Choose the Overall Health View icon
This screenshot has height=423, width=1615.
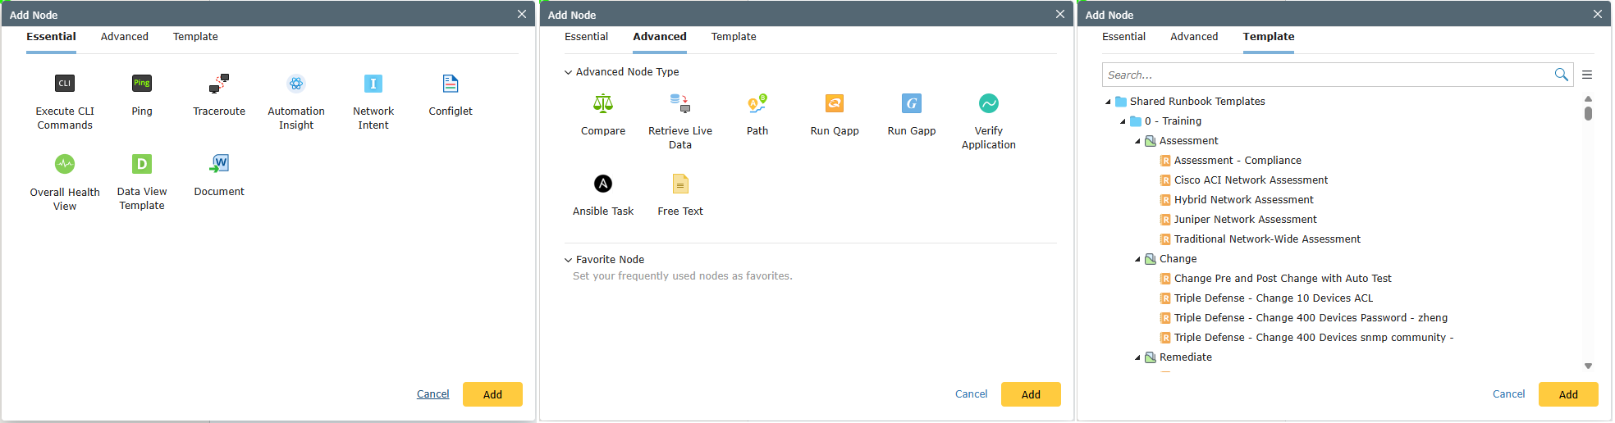(x=65, y=164)
